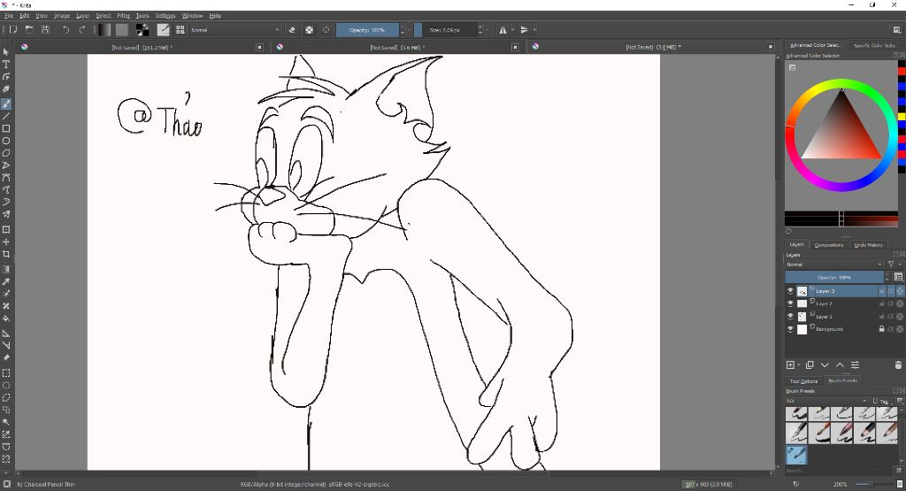Select the Ellipse shape tool
Image resolution: width=906 pixels, height=491 pixels.
(6, 141)
